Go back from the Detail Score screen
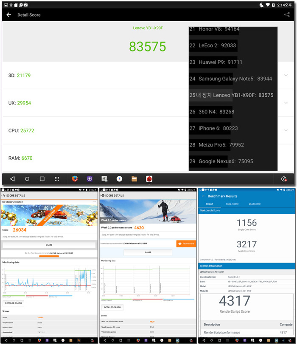Viewport: 297px width, 345px height. coord(9,15)
